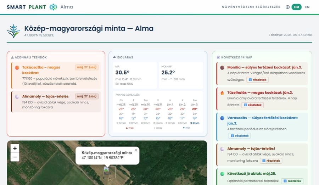The image size is (319, 185).
Task: Click the blue min legend marker
Action: [x=186, y=128]
